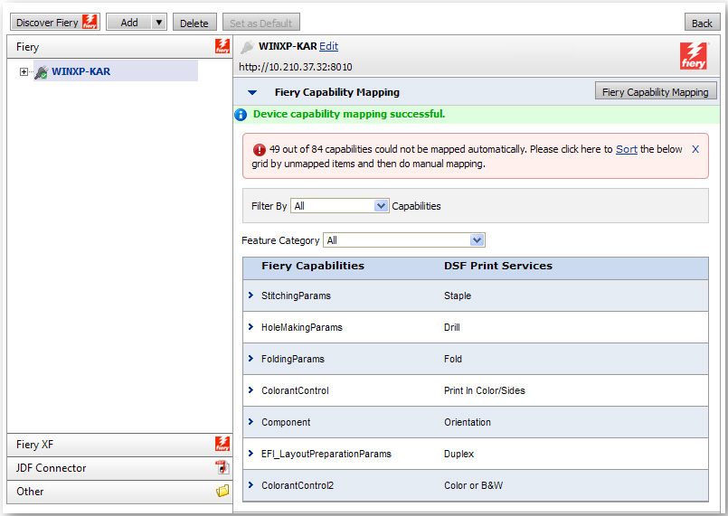The height and width of the screenshot is (516, 728).
Task: Click the Print In Color/Sides cell
Action: coord(484,390)
